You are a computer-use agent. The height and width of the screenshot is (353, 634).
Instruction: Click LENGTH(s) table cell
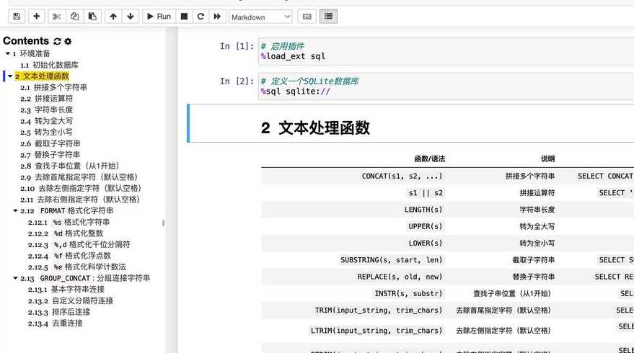(x=423, y=210)
